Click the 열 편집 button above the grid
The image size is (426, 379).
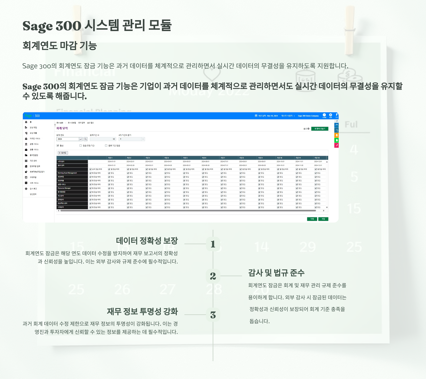[x=63, y=153]
